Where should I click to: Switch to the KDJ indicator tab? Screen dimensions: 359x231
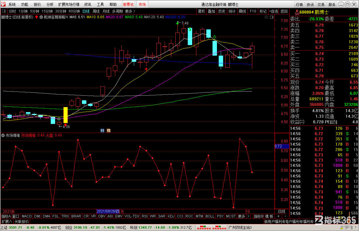(171, 216)
